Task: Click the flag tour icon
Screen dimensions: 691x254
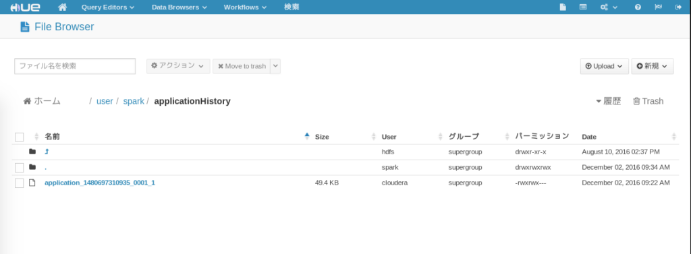Action: pos(658,7)
